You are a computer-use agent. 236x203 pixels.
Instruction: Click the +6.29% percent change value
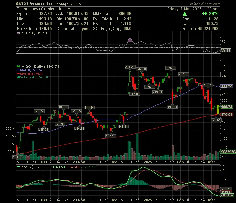(210, 14)
